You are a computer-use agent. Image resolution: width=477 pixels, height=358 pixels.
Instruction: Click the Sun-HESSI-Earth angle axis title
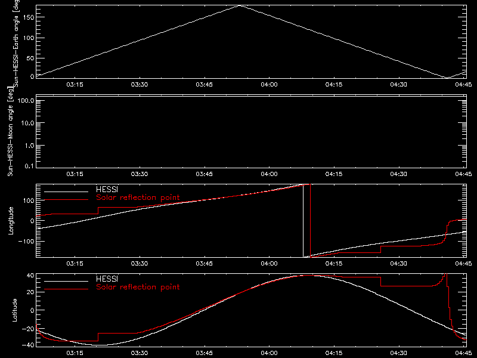[x=16, y=43]
